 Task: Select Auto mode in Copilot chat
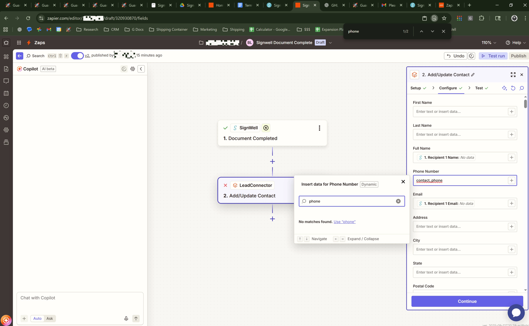click(x=37, y=318)
